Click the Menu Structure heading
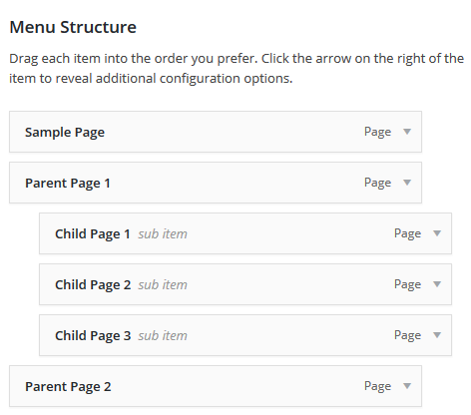This screenshot has height=415, width=471. pyautogui.click(x=73, y=27)
